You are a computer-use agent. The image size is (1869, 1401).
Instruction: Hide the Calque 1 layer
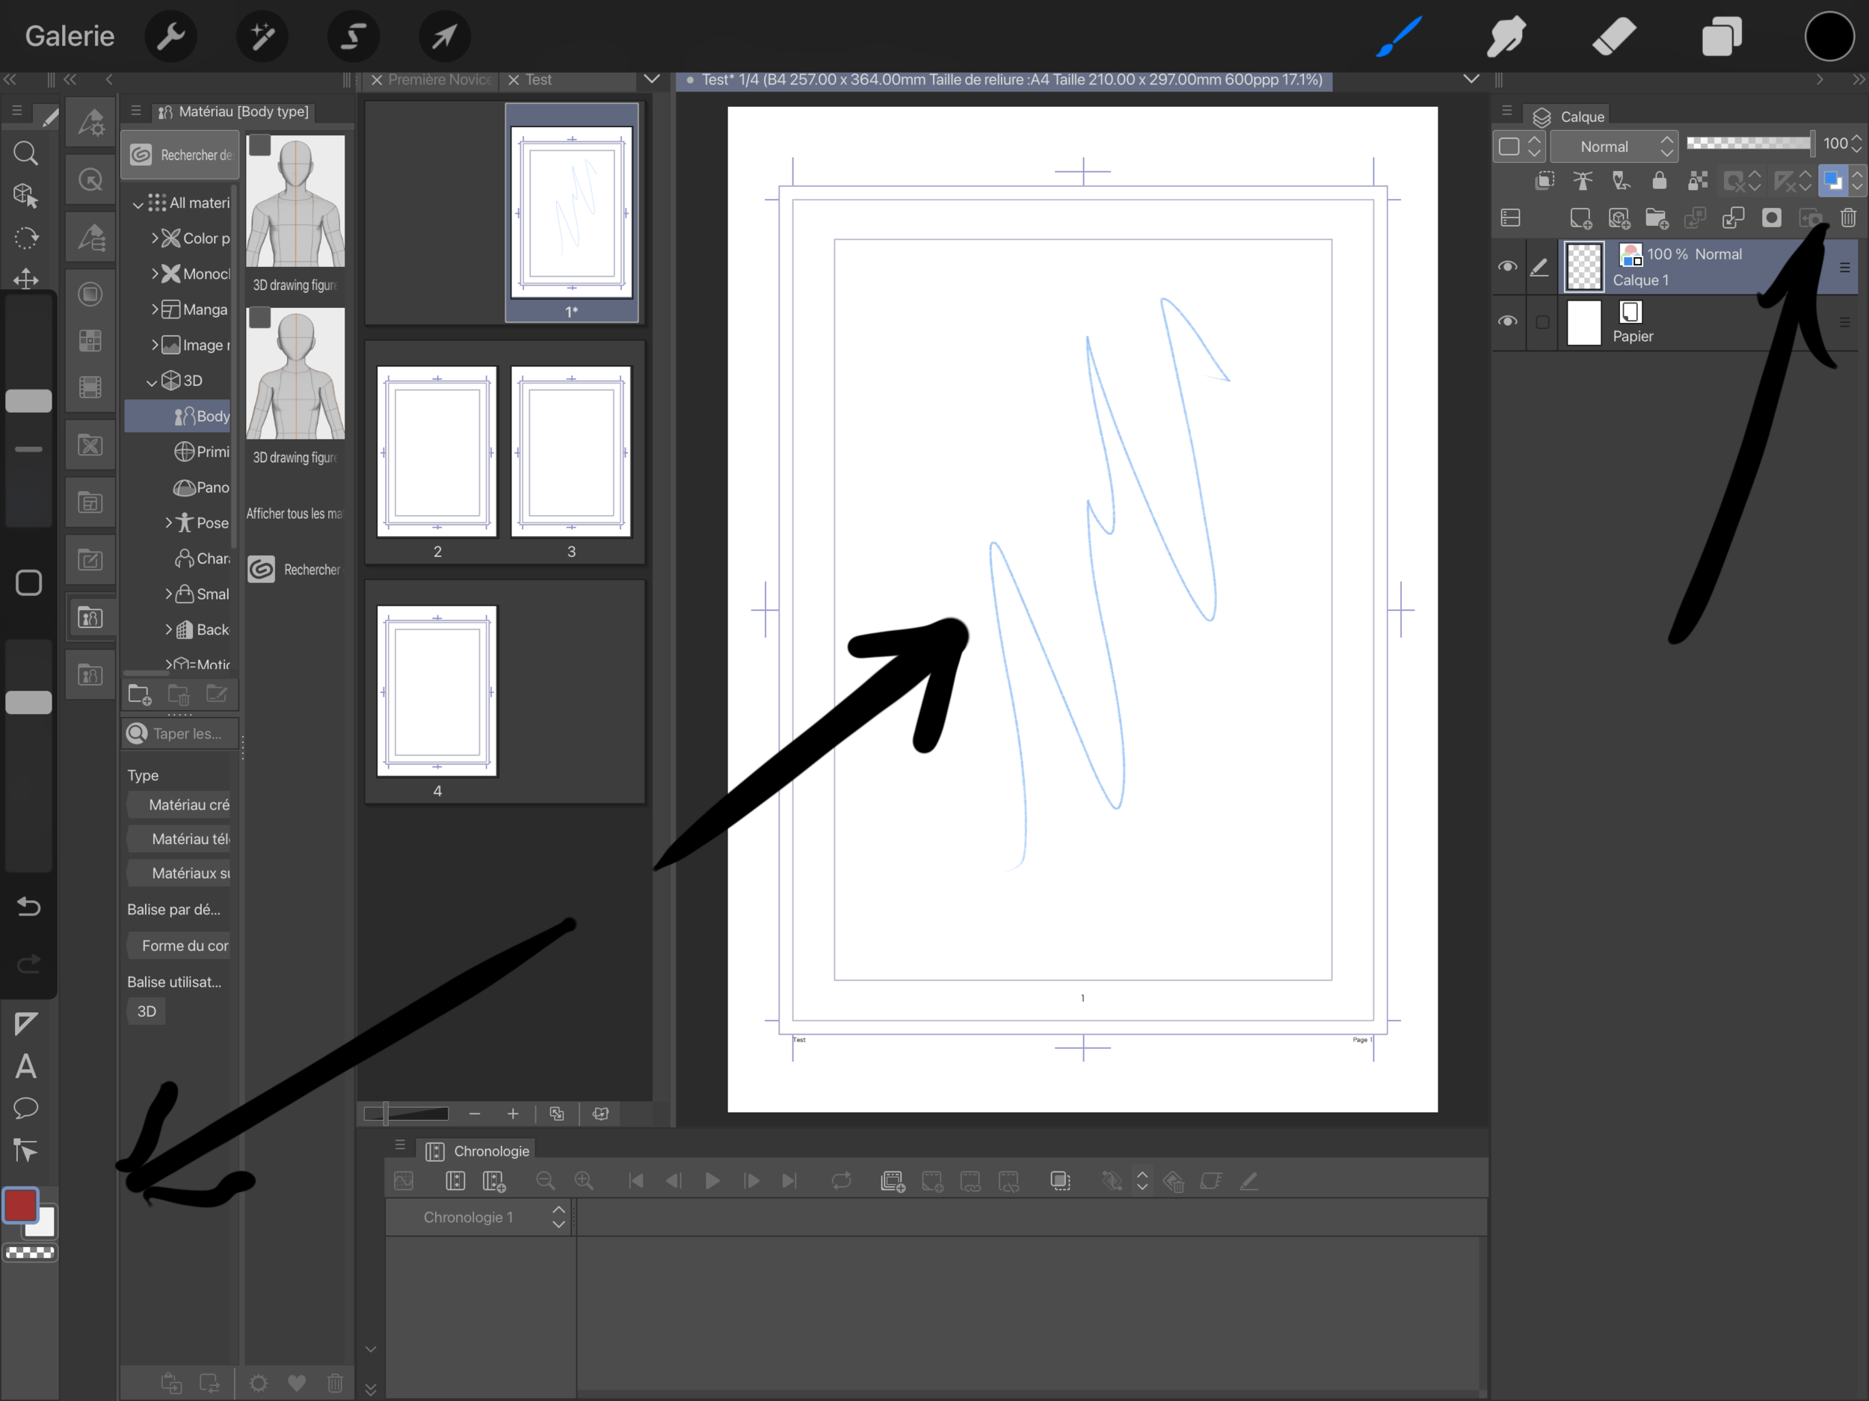[1507, 267]
